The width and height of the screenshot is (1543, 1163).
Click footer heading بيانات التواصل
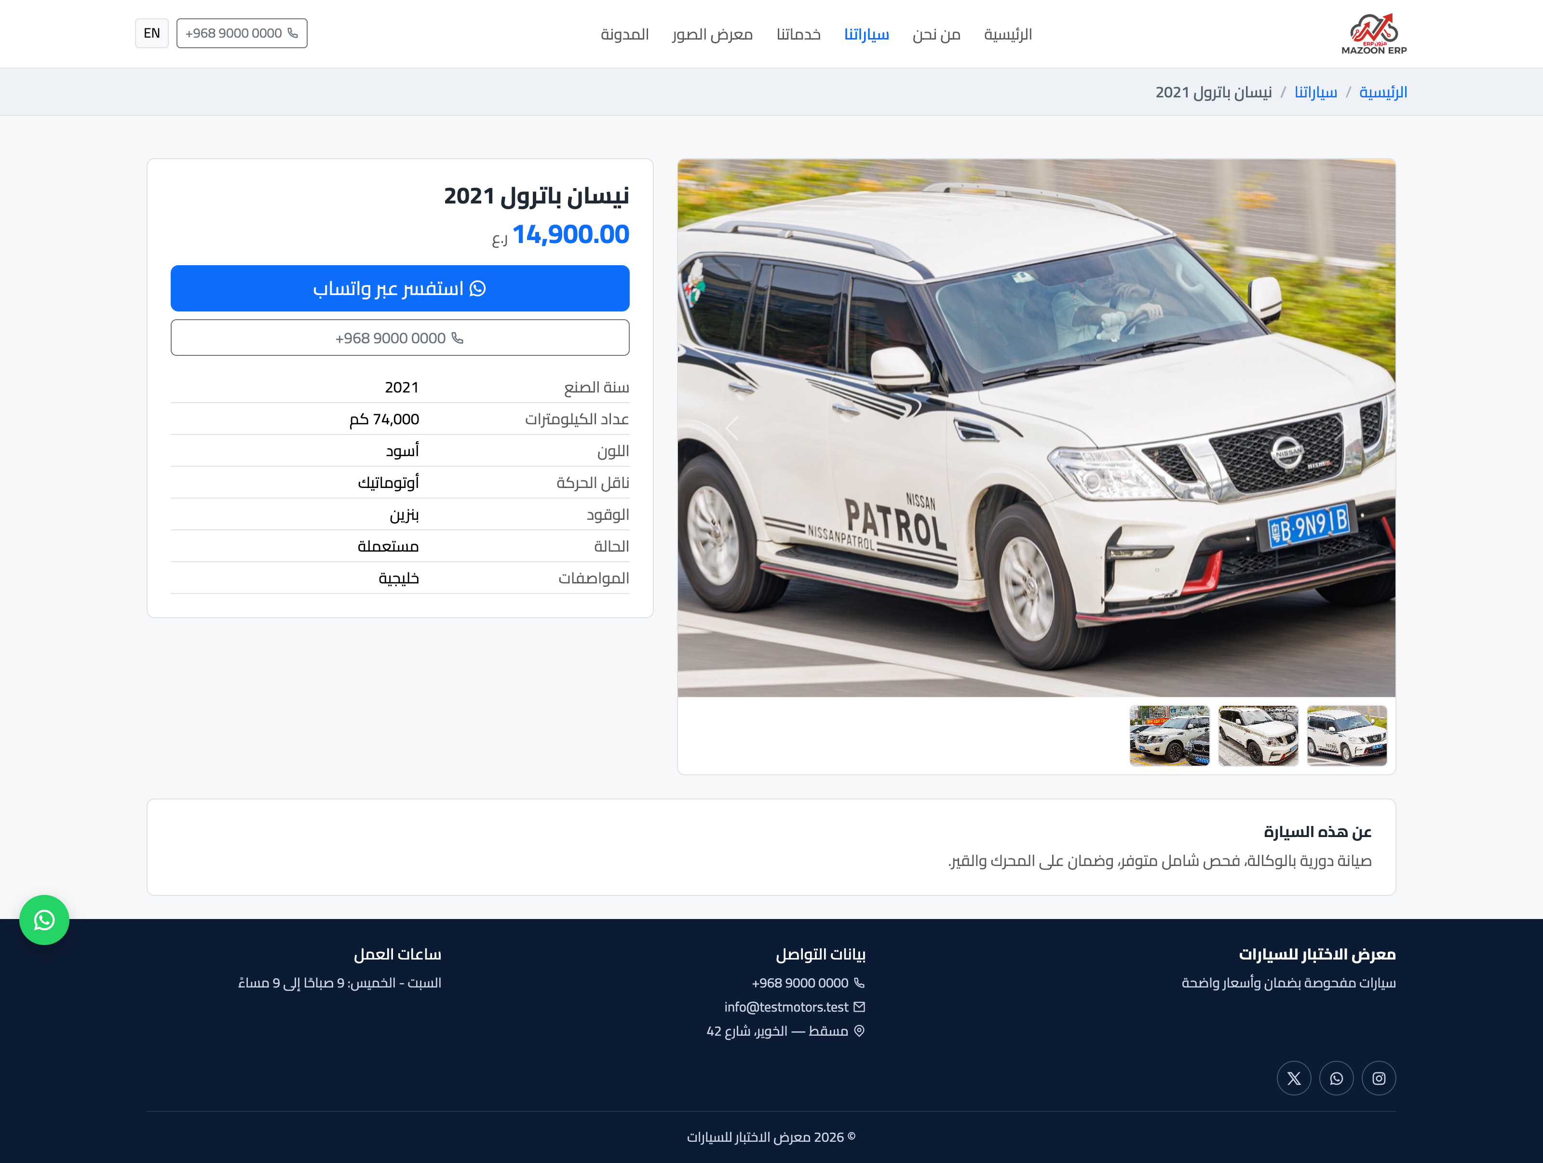pos(820,954)
